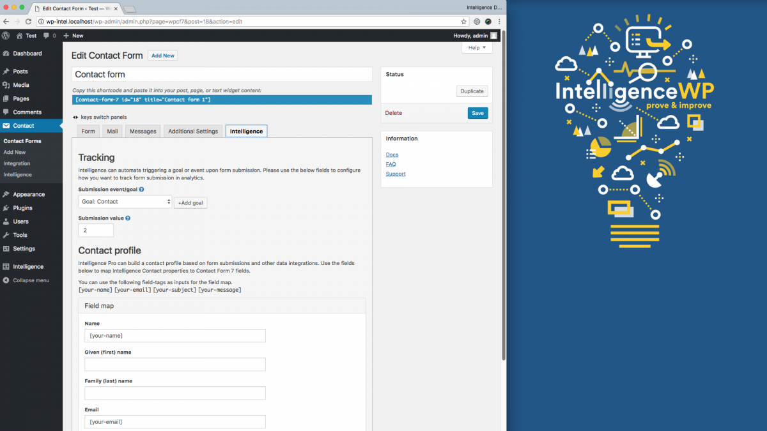Screen dimensions: 767x431
Task: Click the Duplicate button
Action: point(472,91)
